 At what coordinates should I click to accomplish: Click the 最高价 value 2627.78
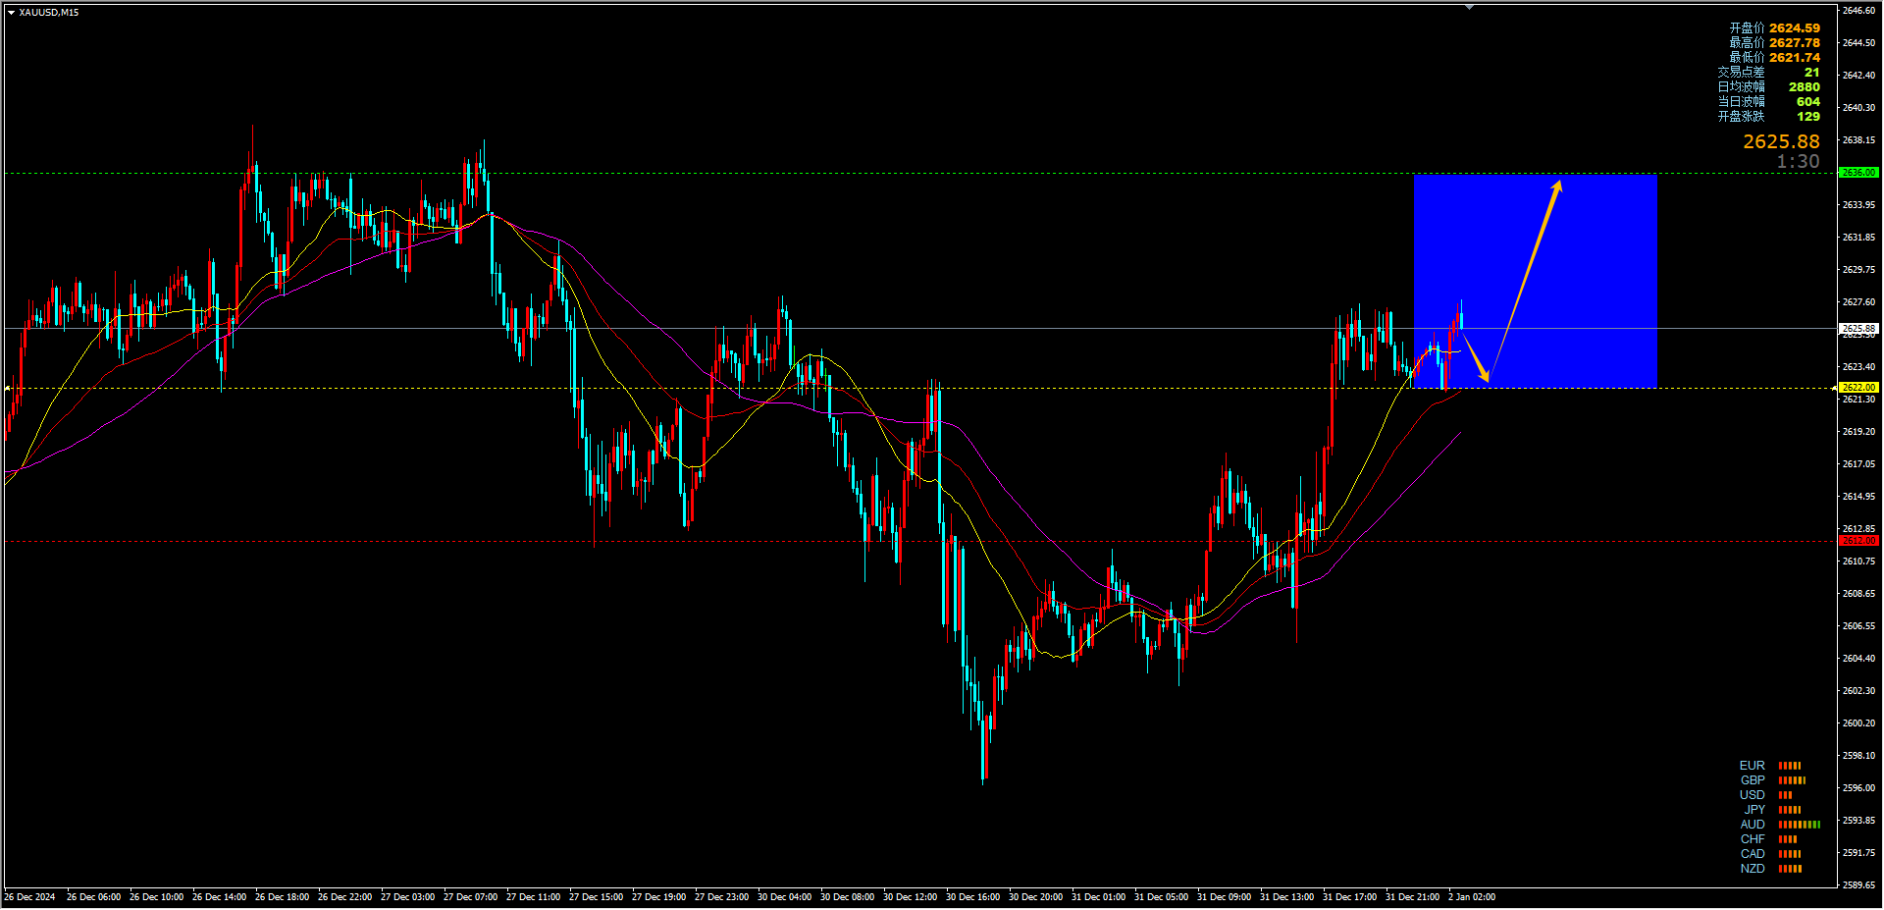pyautogui.click(x=1795, y=43)
